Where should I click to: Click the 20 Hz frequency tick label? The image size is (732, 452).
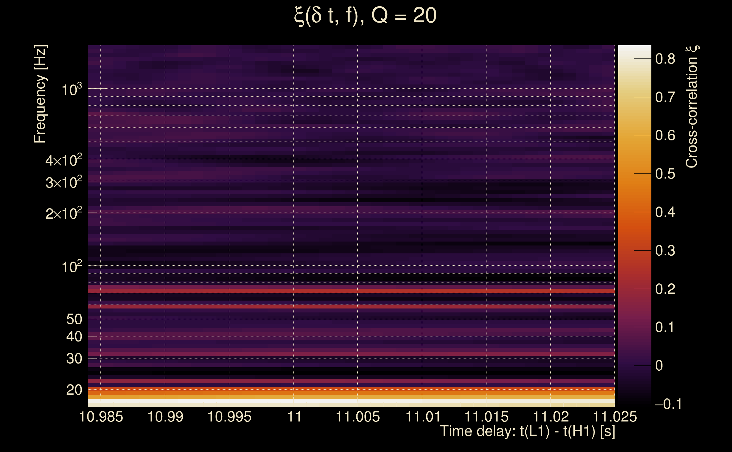pos(74,390)
